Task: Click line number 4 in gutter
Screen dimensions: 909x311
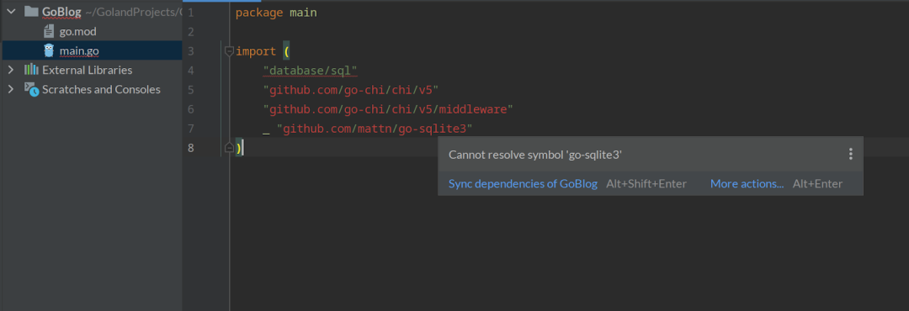Action: point(191,70)
